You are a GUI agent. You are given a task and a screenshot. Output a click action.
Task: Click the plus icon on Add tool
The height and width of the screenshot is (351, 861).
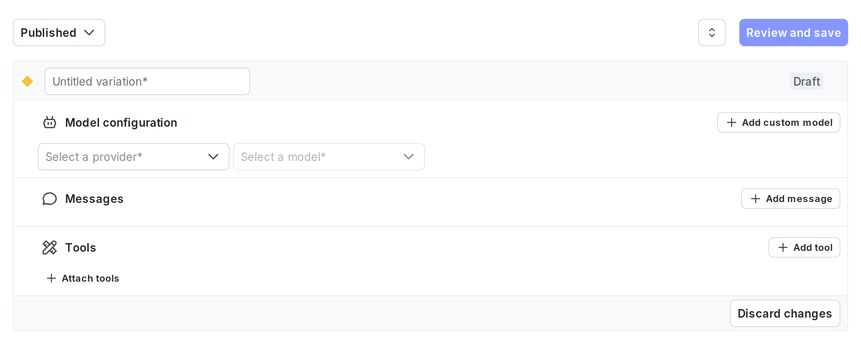(x=783, y=247)
